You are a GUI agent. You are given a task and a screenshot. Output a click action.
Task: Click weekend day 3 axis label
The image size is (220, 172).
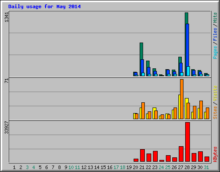click(x=27, y=167)
